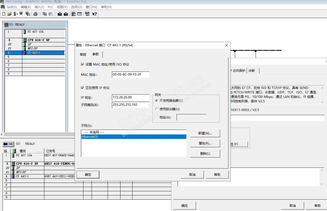The image size is (327, 211).
Task: Open the 帮助(H) Help menu
Action: pos(106,7)
